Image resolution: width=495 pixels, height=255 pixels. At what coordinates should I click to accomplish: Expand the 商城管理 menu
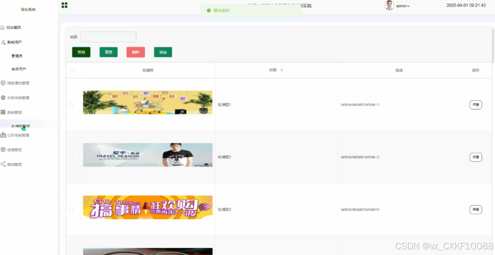point(14,164)
